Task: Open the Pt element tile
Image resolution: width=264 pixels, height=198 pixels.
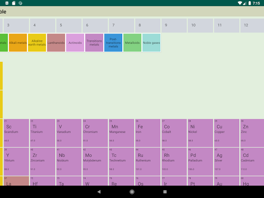Action: click(201, 181)
